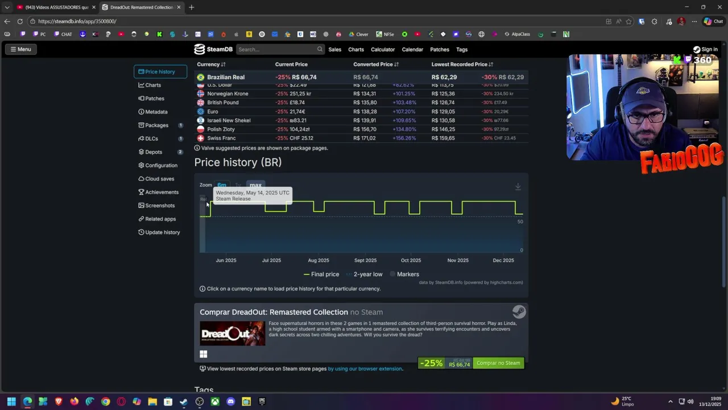Click the Comprar no Steam button

(498, 363)
